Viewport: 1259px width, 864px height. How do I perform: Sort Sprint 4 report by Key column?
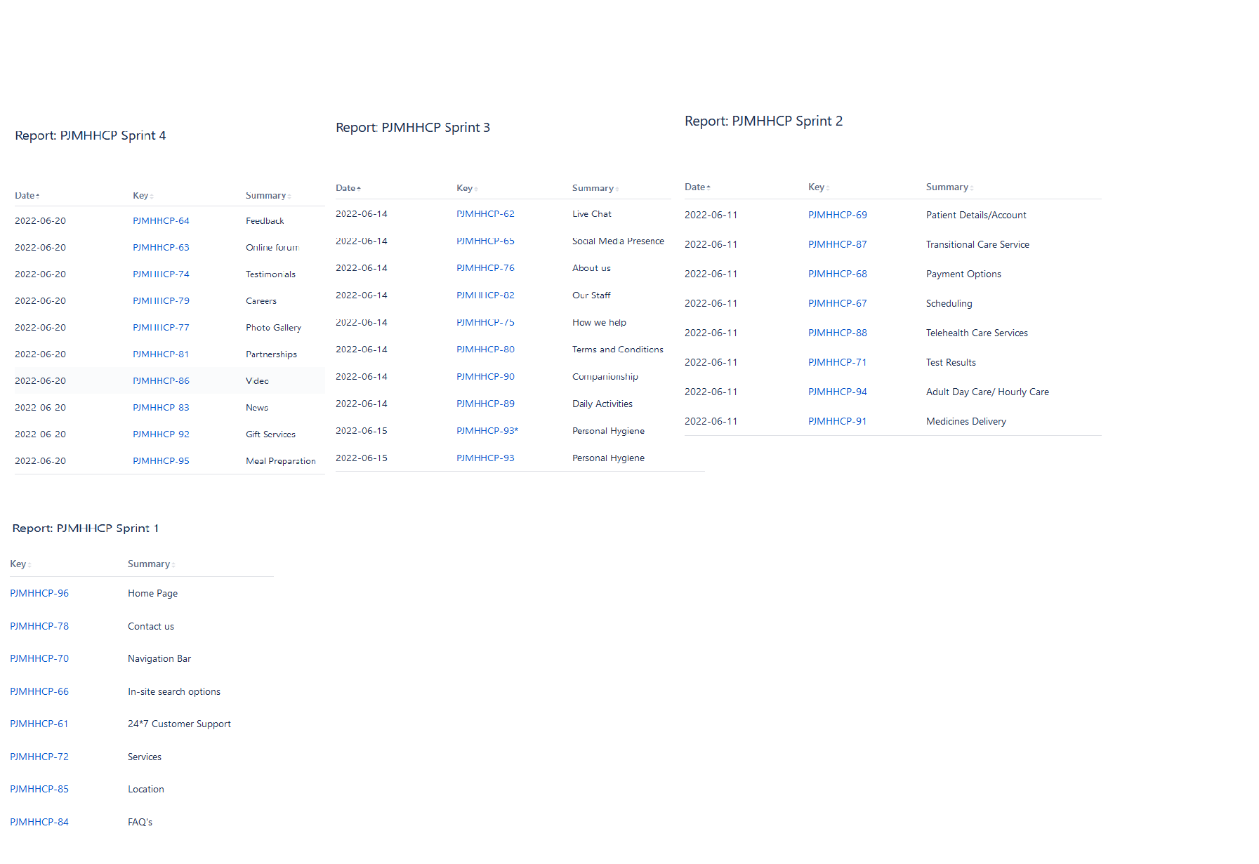tap(143, 196)
